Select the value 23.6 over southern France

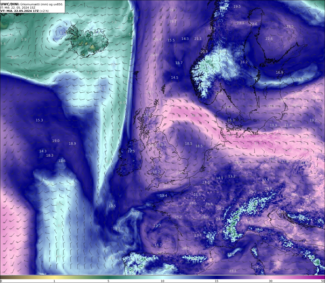198,235
